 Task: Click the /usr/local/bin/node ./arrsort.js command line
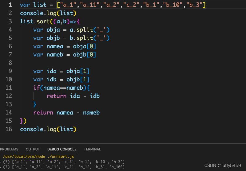pos(38,157)
